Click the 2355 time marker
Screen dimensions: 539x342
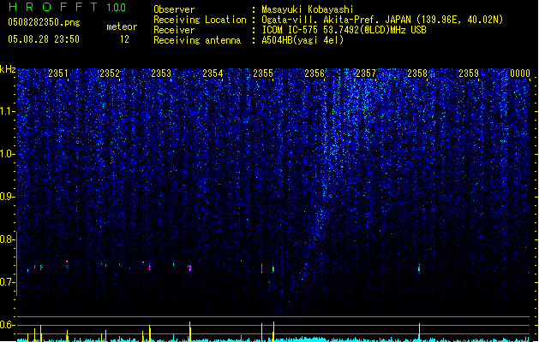pos(263,74)
